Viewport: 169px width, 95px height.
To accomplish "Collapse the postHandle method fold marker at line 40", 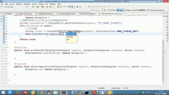I will [x=8, y=47].
